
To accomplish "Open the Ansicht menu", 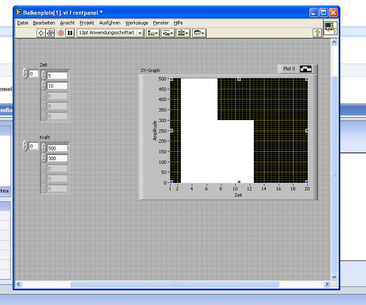I will click(67, 23).
